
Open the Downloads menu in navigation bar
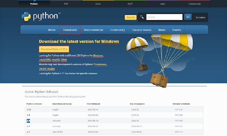click(70, 30)
